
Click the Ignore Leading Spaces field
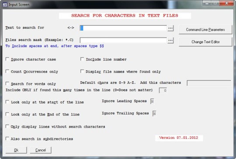(x=152, y=101)
